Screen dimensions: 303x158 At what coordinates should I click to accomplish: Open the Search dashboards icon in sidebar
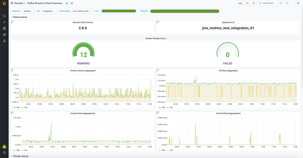(x=4, y=16)
